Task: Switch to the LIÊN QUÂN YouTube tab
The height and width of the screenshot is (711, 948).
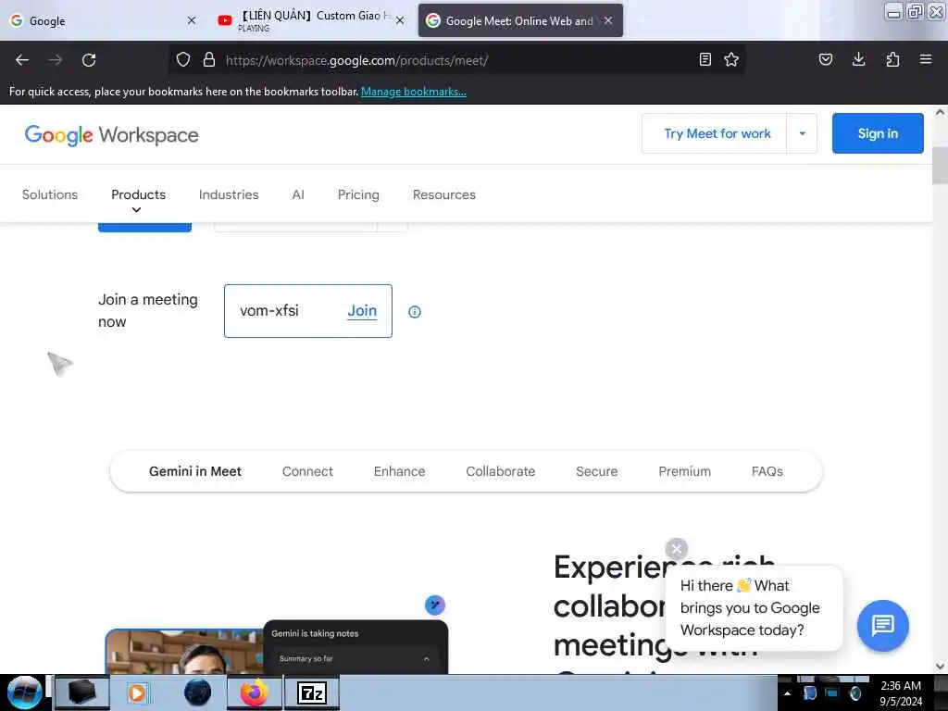Action: [x=311, y=20]
